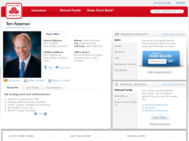
Task: Click the Tom Rossman name heading
Action: tap(18, 24)
